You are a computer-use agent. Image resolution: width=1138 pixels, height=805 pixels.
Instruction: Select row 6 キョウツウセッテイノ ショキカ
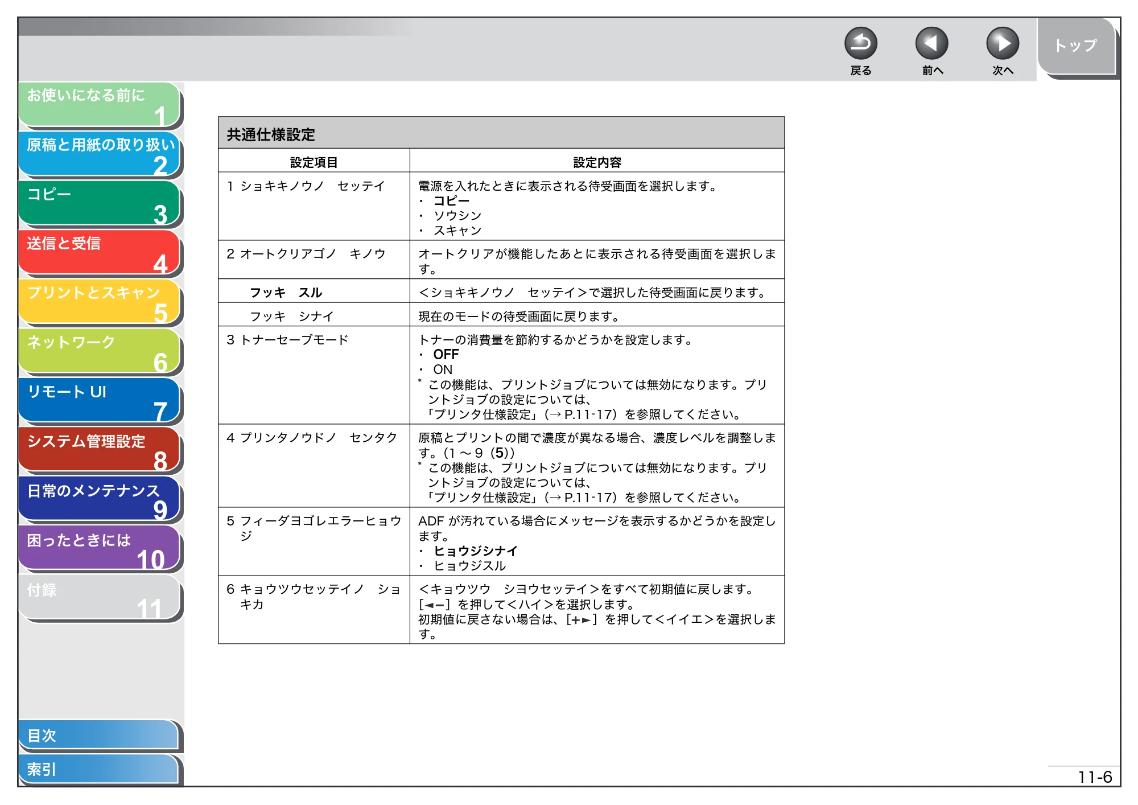pyautogui.click(x=314, y=597)
